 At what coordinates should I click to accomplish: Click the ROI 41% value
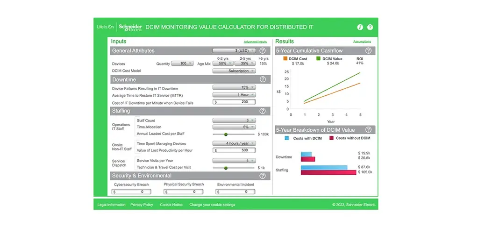(360, 63)
